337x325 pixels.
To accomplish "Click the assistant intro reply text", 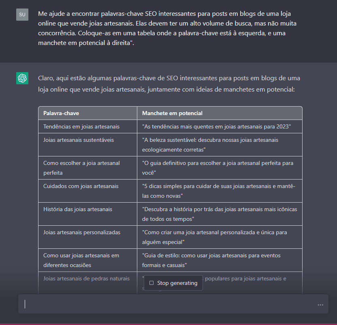I will click(x=169, y=83).
